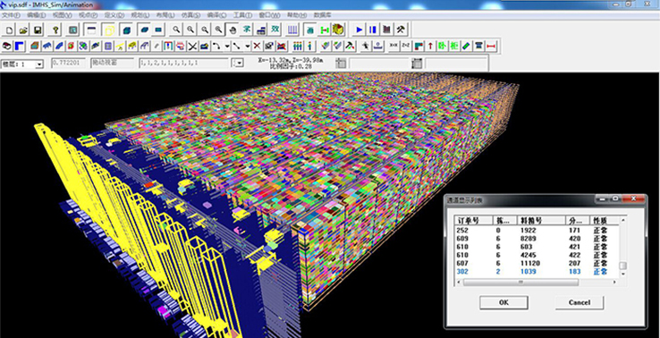Screen dimensions: 660x338
Task: Toggle the green 画 draw mode button
Action: click(310, 30)
